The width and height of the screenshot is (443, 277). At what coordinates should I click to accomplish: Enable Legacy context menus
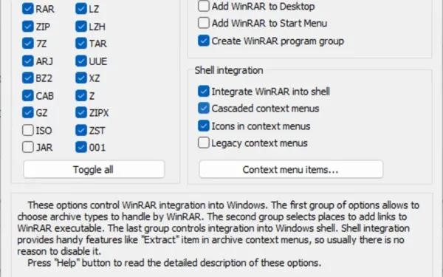point(204,143)
